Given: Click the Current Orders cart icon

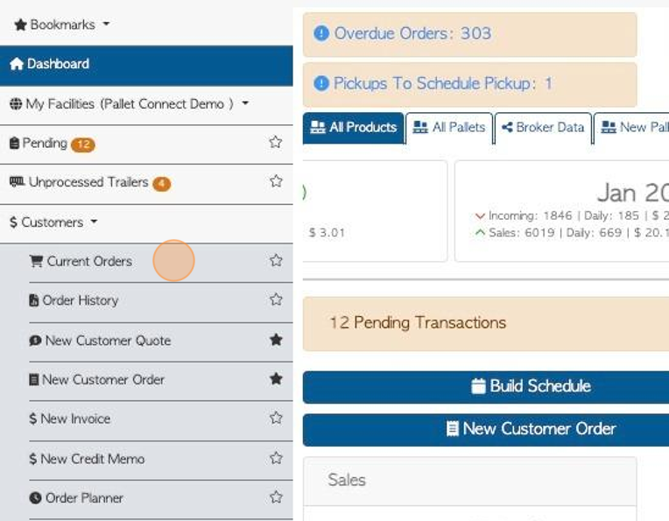Looking at the screenshot, I should pyautogui.click(x=36, y=261).
